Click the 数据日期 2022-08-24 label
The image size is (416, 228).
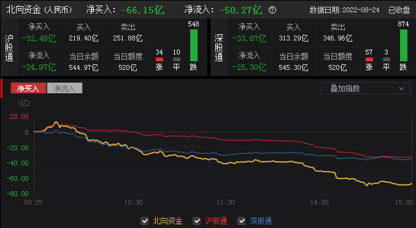click(344, 10)
